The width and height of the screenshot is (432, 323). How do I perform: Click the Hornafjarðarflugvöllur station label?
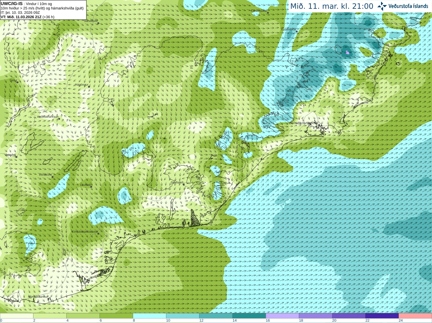coord(304,123)
